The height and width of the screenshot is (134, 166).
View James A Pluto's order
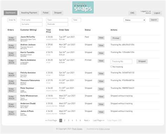point(101,112)
